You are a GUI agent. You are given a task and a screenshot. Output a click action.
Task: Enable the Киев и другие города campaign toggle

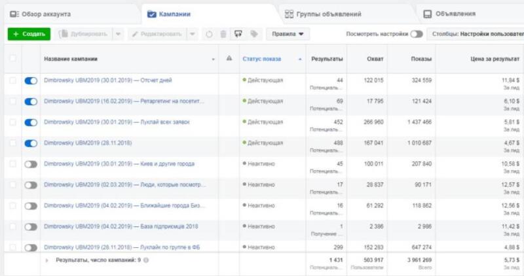point(31,164)
